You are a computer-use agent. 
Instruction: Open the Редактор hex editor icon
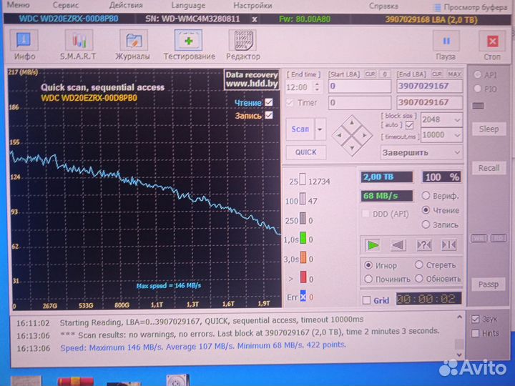point(243,44)
